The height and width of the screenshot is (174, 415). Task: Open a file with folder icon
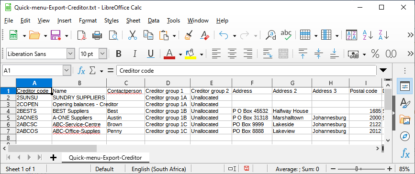[x=34, y=35]
